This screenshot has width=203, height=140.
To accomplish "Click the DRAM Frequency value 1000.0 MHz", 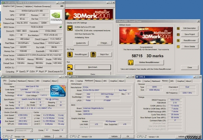I will tap(175, 100).
